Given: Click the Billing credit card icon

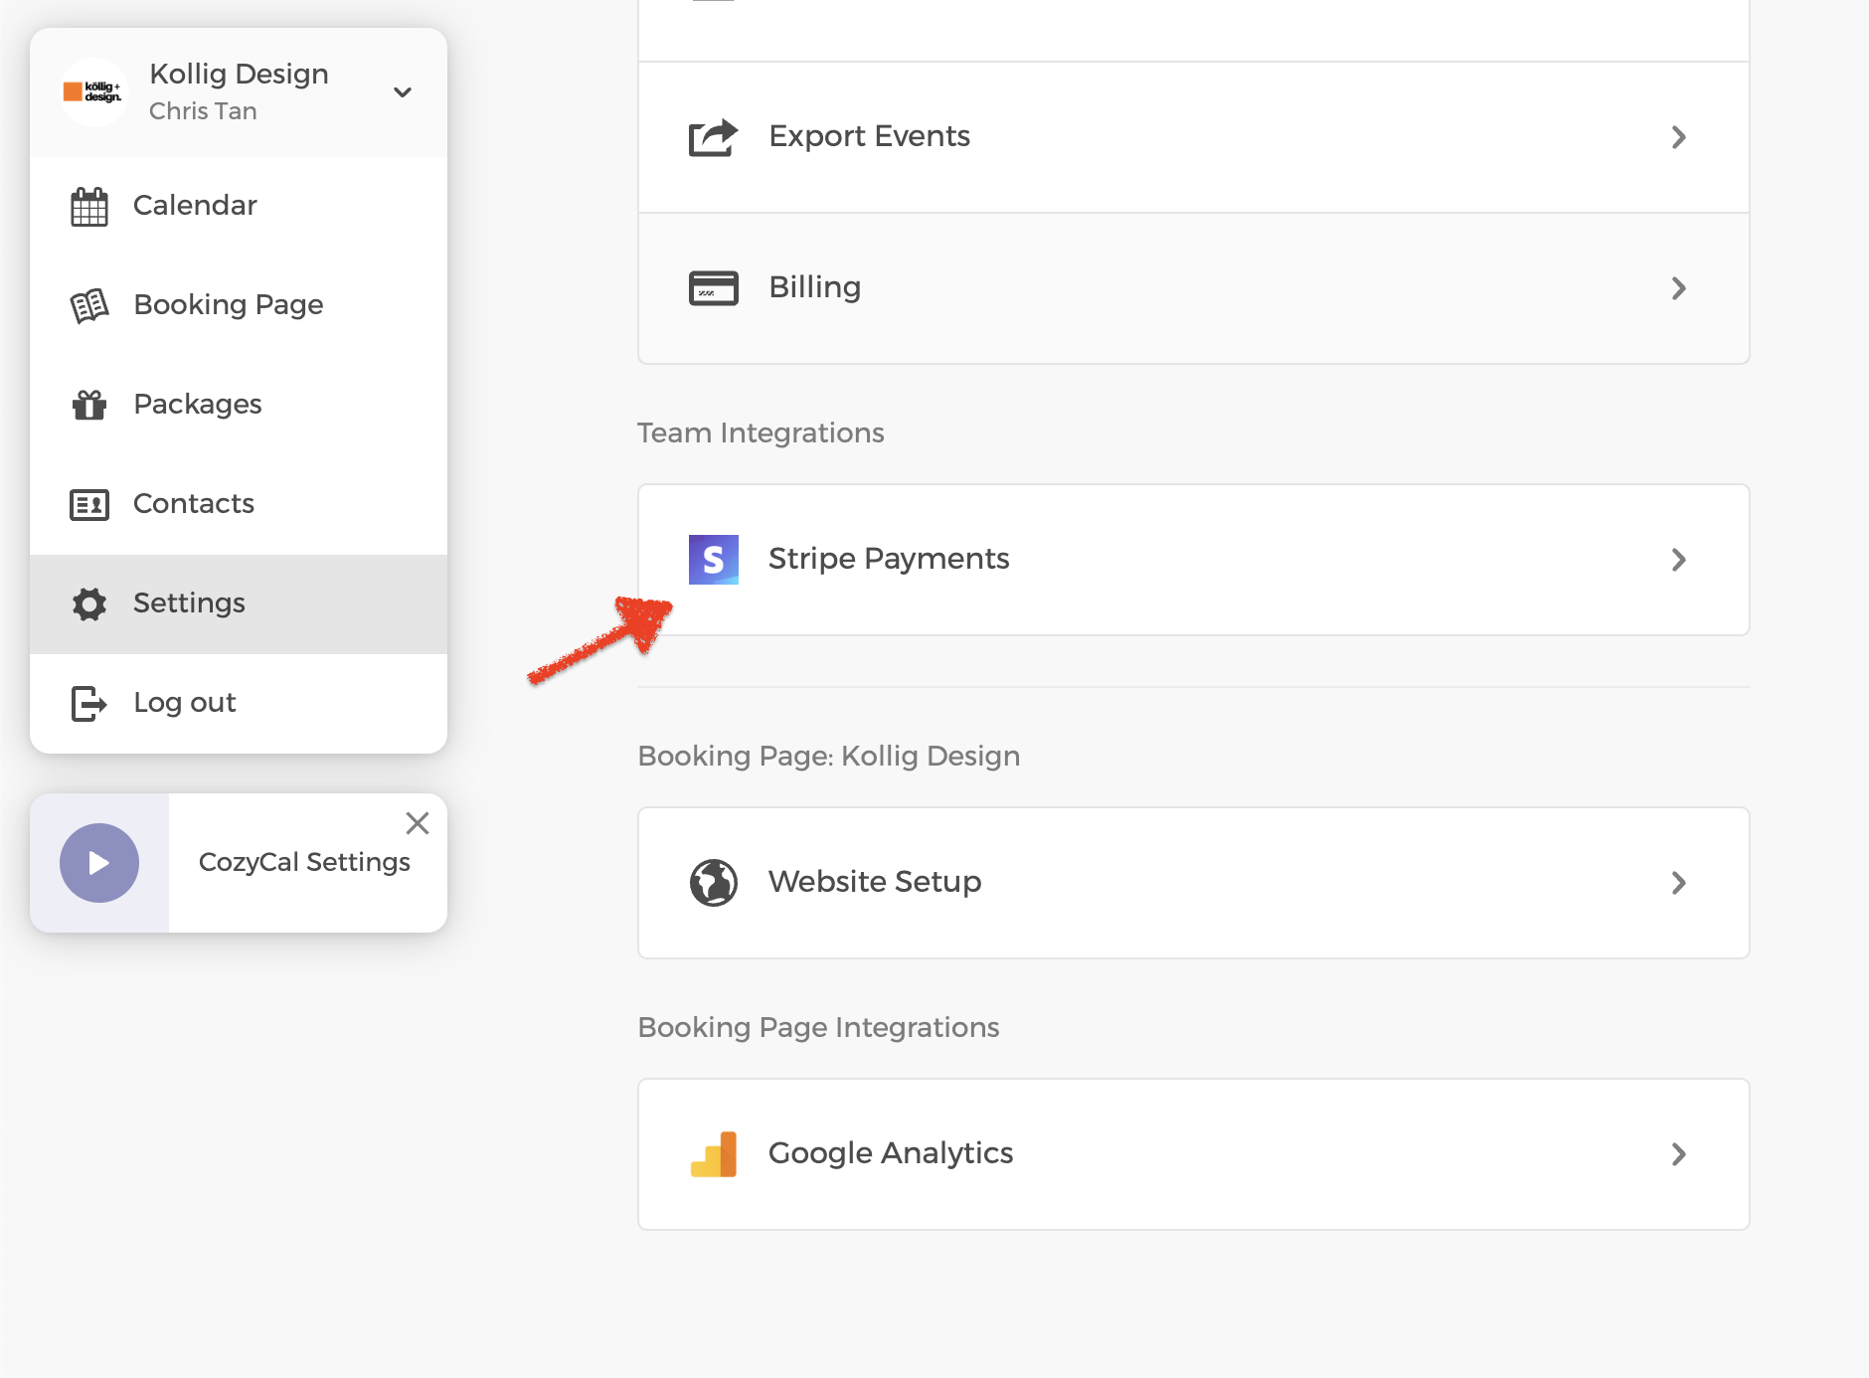Looking at the screenshot, I should [x=714, y=288].
